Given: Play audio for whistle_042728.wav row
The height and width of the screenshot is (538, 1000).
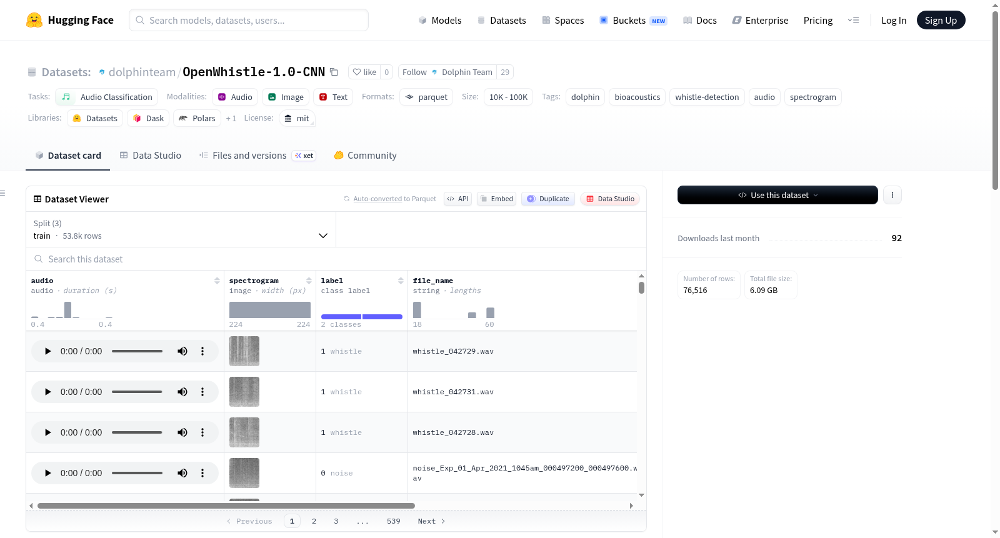Looking at the screenshot, I should tap(47, 432).
